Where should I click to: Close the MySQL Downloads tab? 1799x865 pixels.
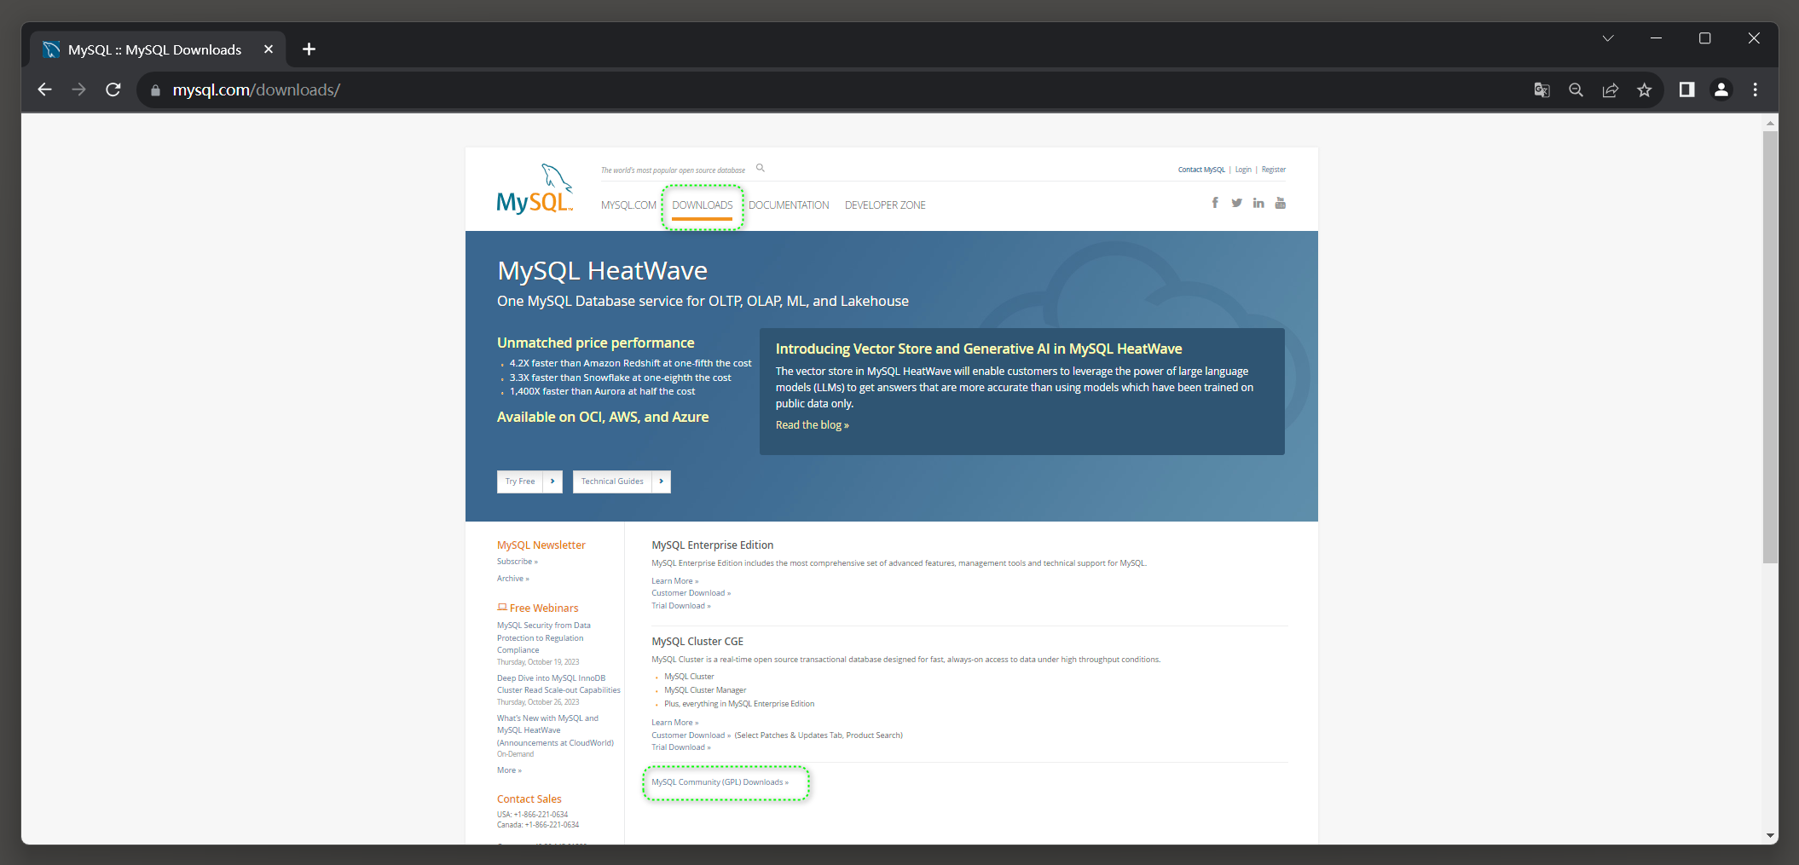(x=269, y=49)
